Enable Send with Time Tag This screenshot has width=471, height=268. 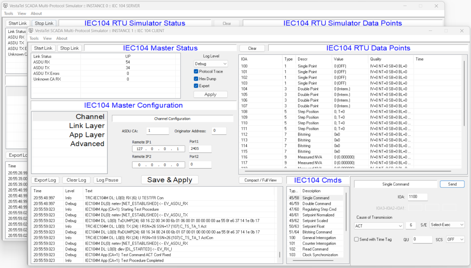pyautogui.click(x=356, y=239)
